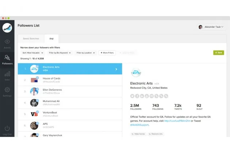Open the Followers section in sidebar
230x153 pixels.
tap(7, 60)
